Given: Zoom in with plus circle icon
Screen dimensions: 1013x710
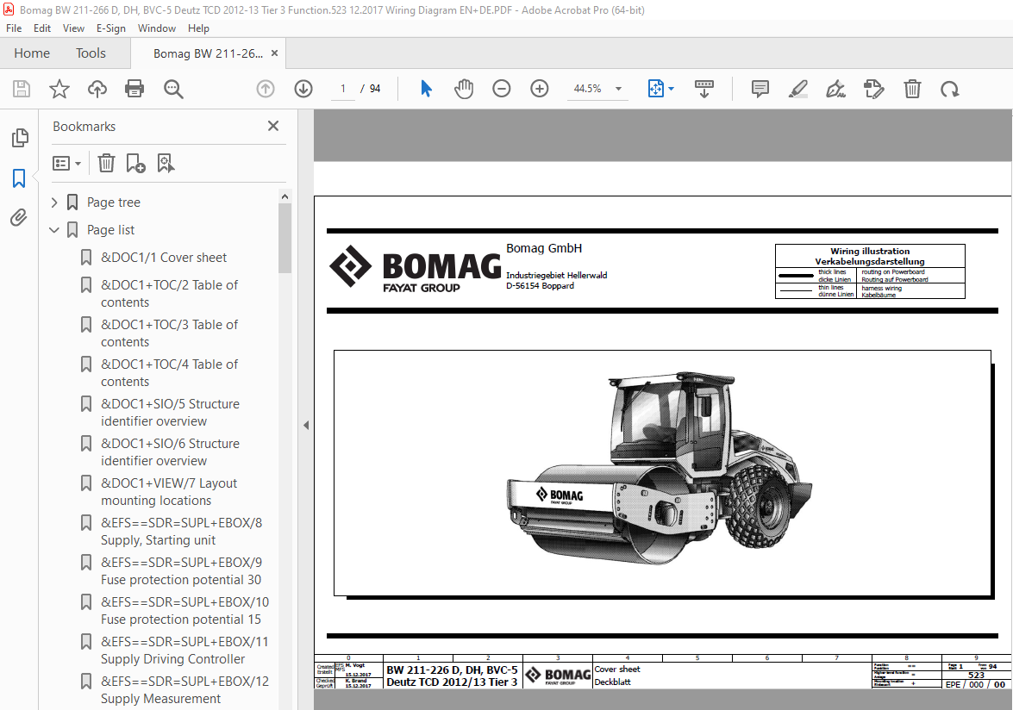Looking at the screenshot, I should 539,89.
